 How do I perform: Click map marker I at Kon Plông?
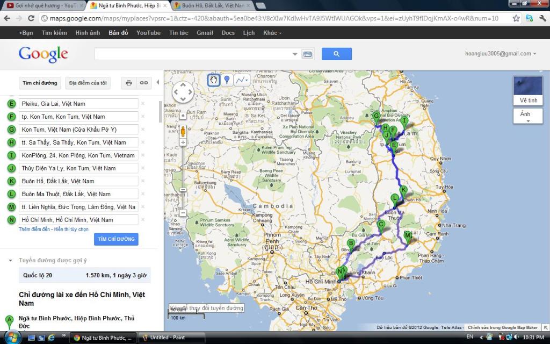click(404, 123)
